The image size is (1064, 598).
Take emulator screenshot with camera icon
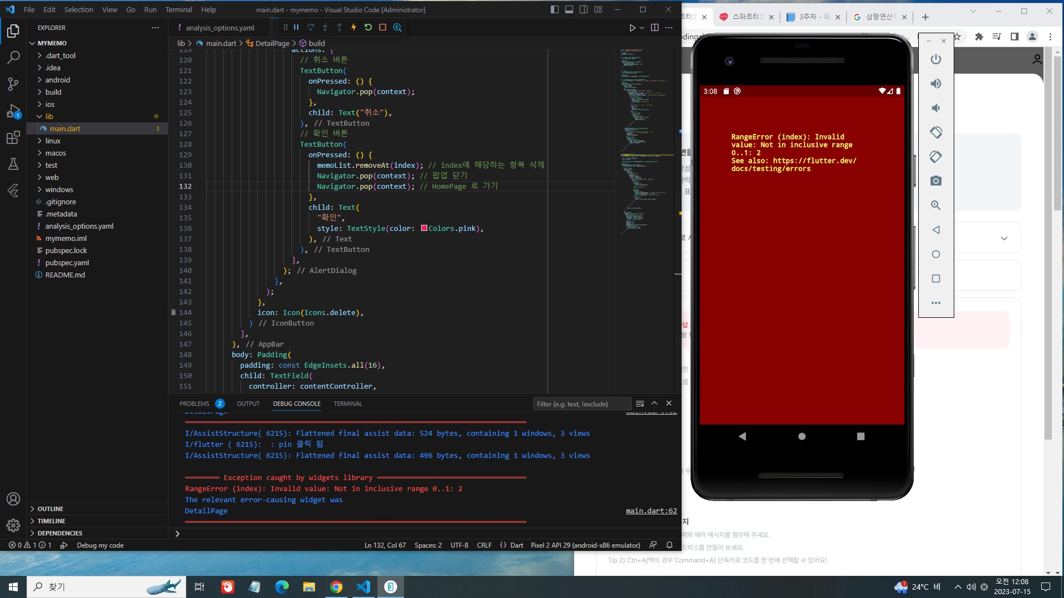(936, 181)
